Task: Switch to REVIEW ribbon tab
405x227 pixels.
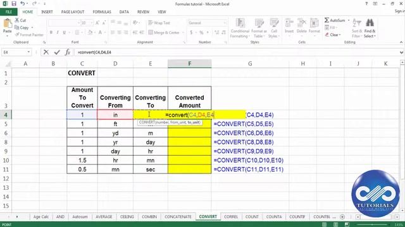Action: [143, 12]
